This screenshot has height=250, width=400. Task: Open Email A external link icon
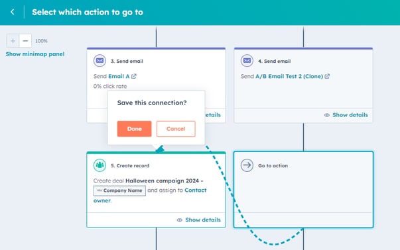click(134, 76)
